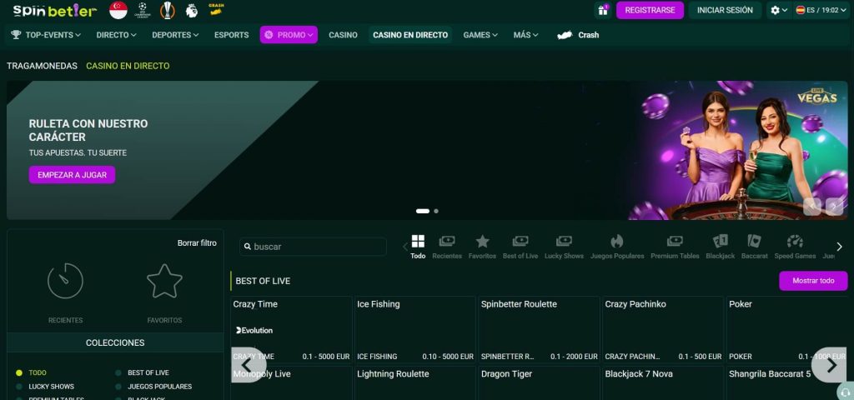Open the settings gear menu

(780, 10)
